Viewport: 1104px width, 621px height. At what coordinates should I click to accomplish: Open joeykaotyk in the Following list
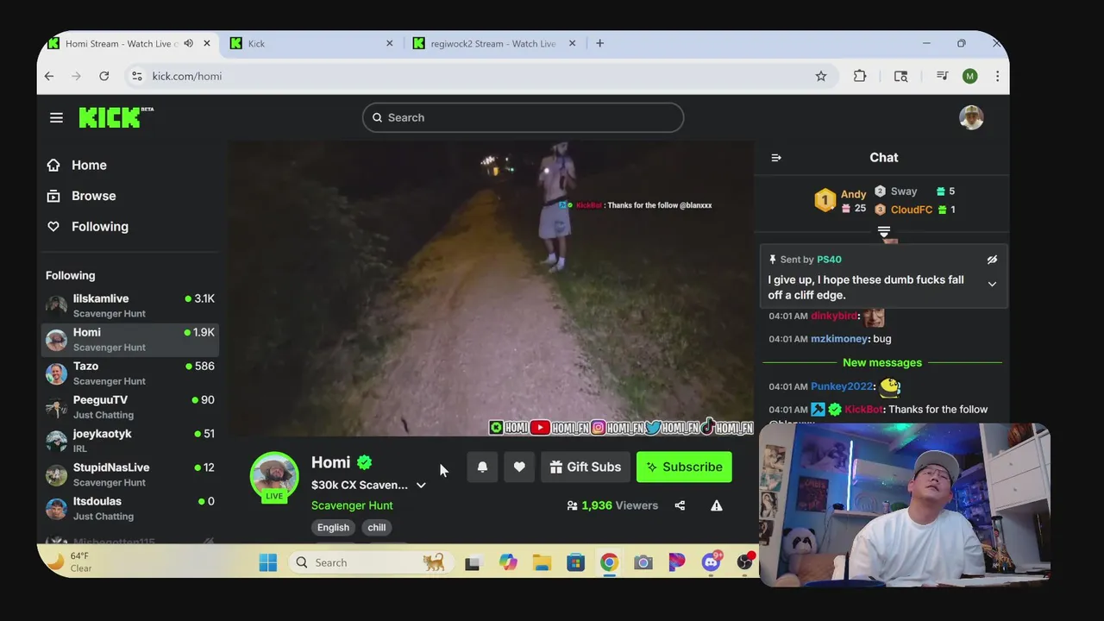point(129,440)
